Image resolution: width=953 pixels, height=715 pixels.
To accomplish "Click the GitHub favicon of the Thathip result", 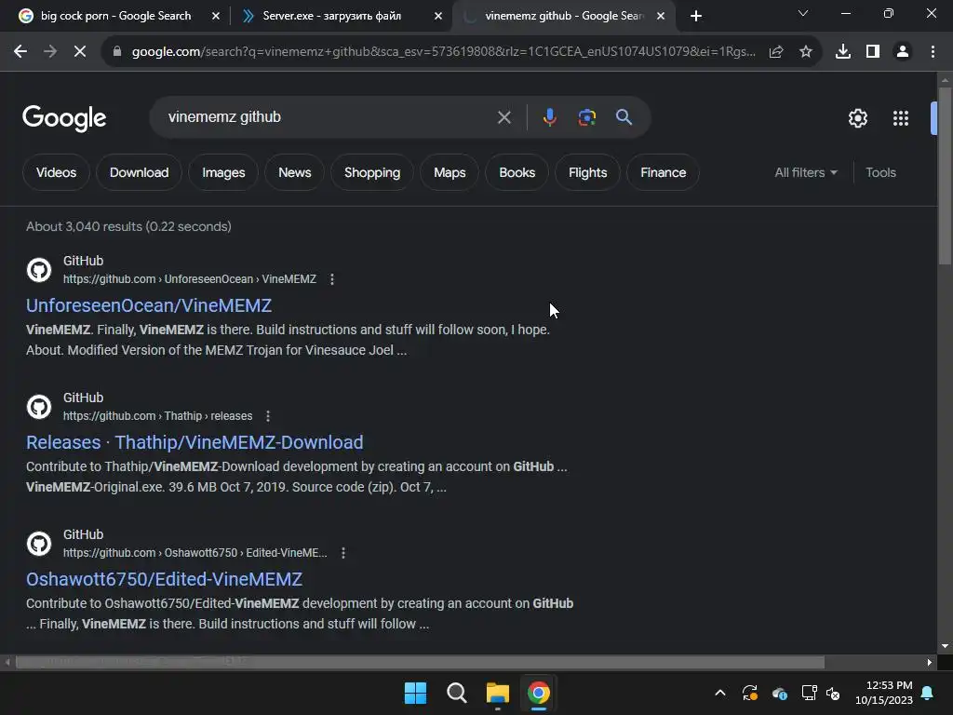I will click(x=39, y=407).
